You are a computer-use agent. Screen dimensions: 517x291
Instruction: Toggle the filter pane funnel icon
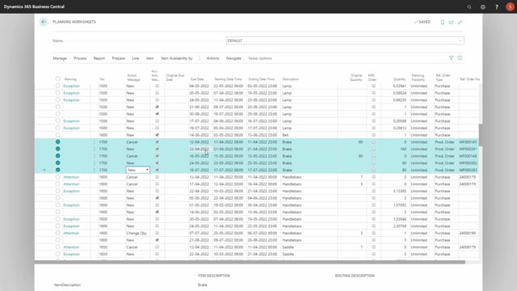tap(451, 58)
